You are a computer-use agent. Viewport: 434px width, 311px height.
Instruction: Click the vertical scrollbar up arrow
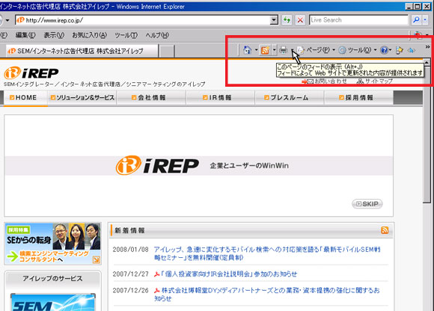tap(427, 63)
